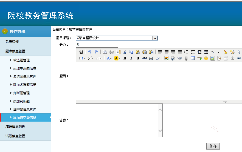242x152 pixels.
Task: Open preview with magnifier page icon
Action: pyautogui.click(x=105, y=52)
